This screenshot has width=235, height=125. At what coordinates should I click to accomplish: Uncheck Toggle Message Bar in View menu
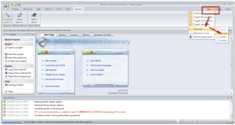click(190, 17)
